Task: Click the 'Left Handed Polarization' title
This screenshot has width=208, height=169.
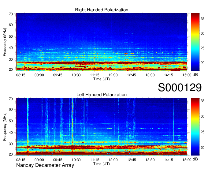Action: 102,95
